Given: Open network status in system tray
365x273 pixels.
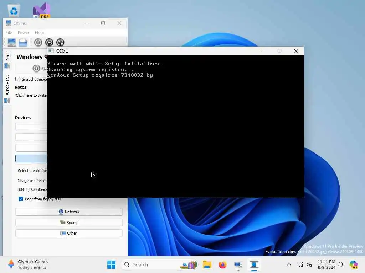Looking at the screenshot, I should click(x=300, y=264).
